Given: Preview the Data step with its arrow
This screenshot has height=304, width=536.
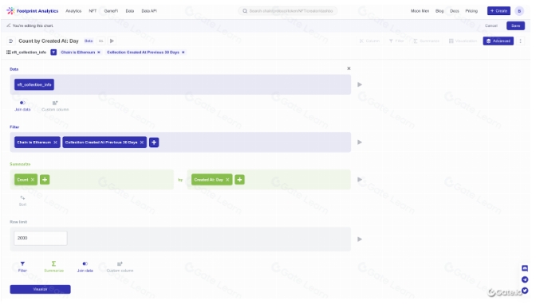Looking at the screenshot, I should pos(360,84).
